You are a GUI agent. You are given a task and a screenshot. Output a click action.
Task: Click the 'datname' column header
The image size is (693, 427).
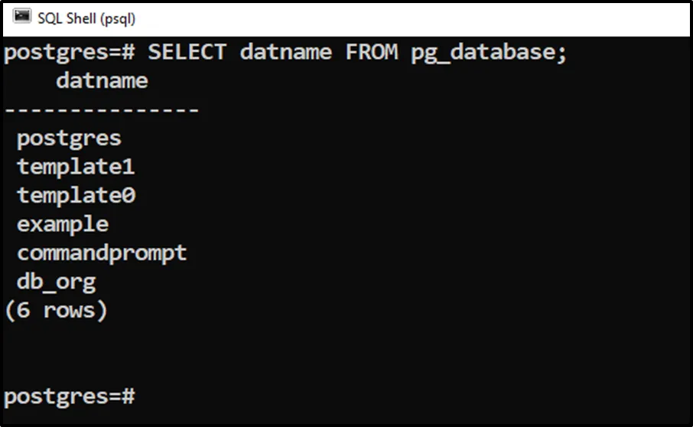102,80
